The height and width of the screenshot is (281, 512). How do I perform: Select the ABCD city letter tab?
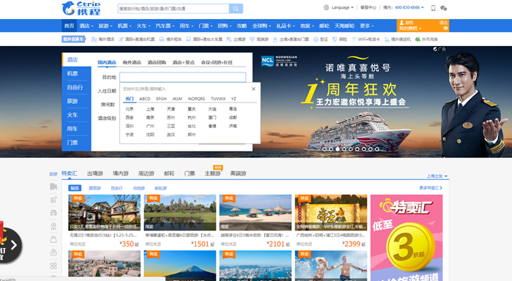click(x=145, y=99)
